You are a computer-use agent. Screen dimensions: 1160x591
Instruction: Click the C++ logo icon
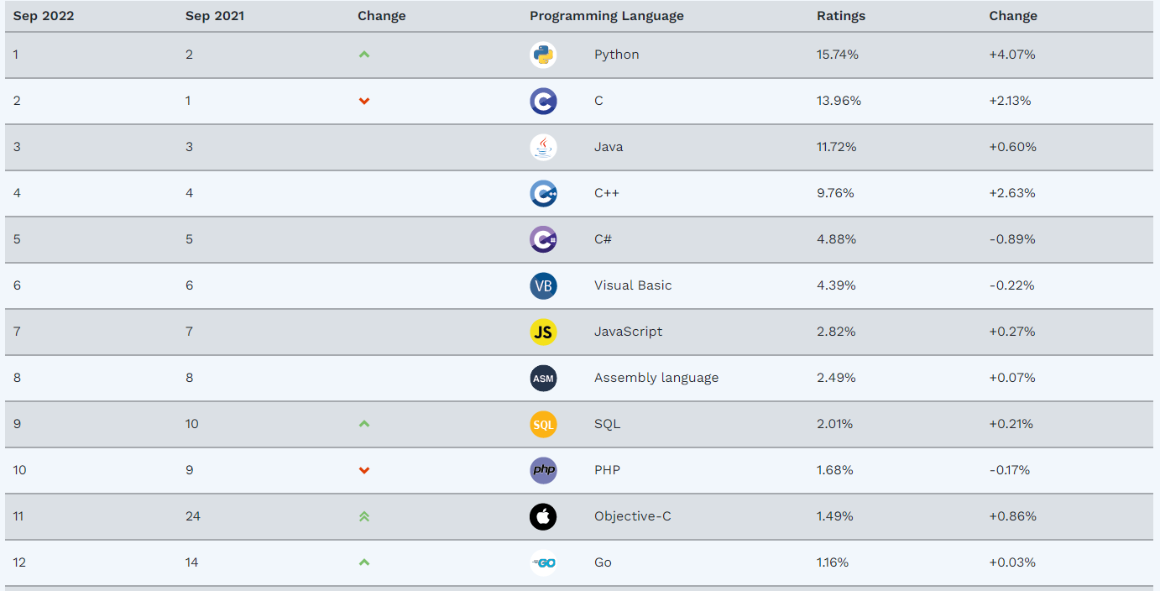[x=543, y=193]
